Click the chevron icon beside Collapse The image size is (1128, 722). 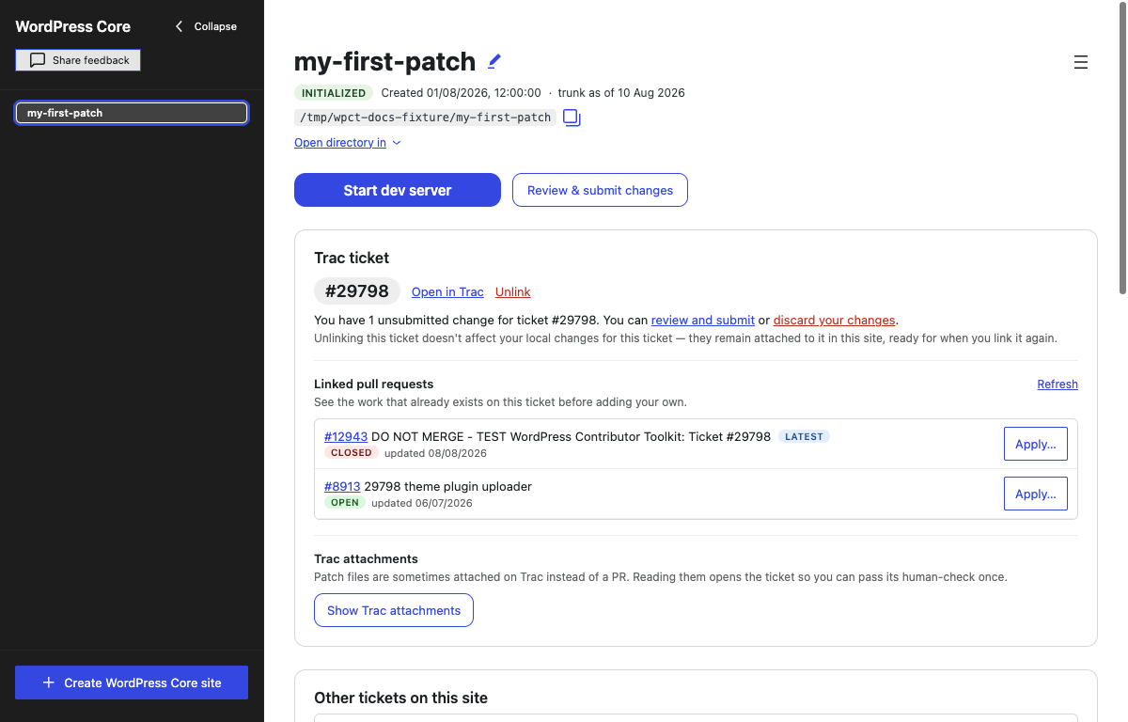click(x=179, y=26)
